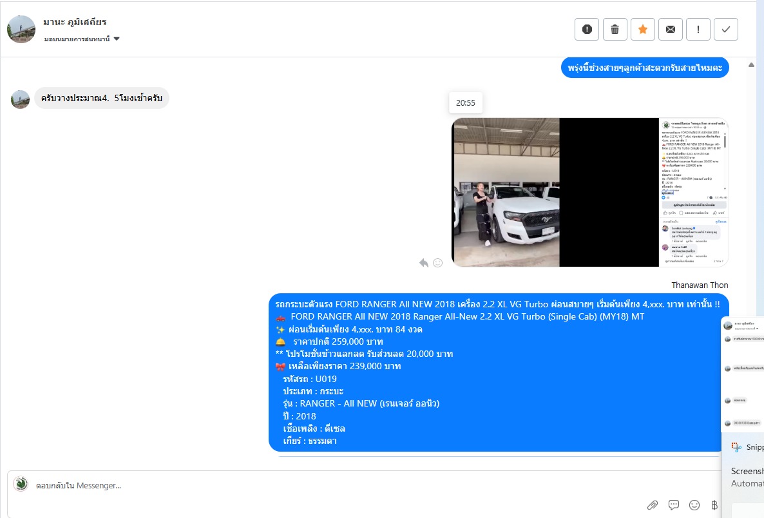Click the avatar beside ครับวางประมาณ4. 5โมงเช้าครับ message
This screenshot has height=518, width=764.
(x=20, y=99)
